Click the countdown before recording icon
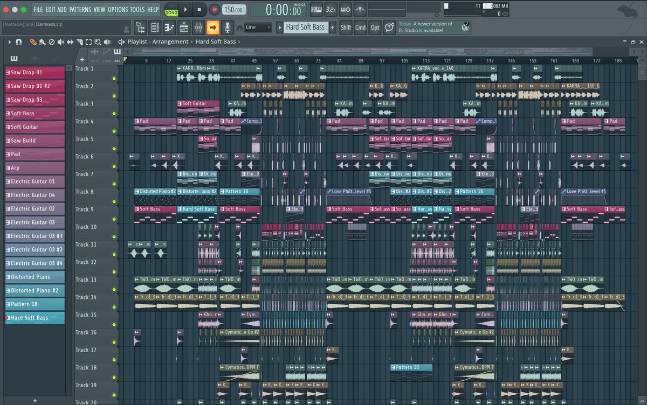 (331, 10)
